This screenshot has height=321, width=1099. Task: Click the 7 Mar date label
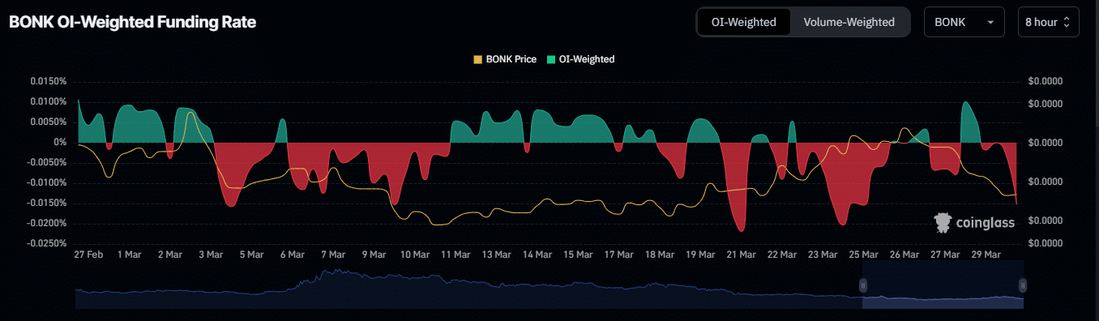point(332,255)
